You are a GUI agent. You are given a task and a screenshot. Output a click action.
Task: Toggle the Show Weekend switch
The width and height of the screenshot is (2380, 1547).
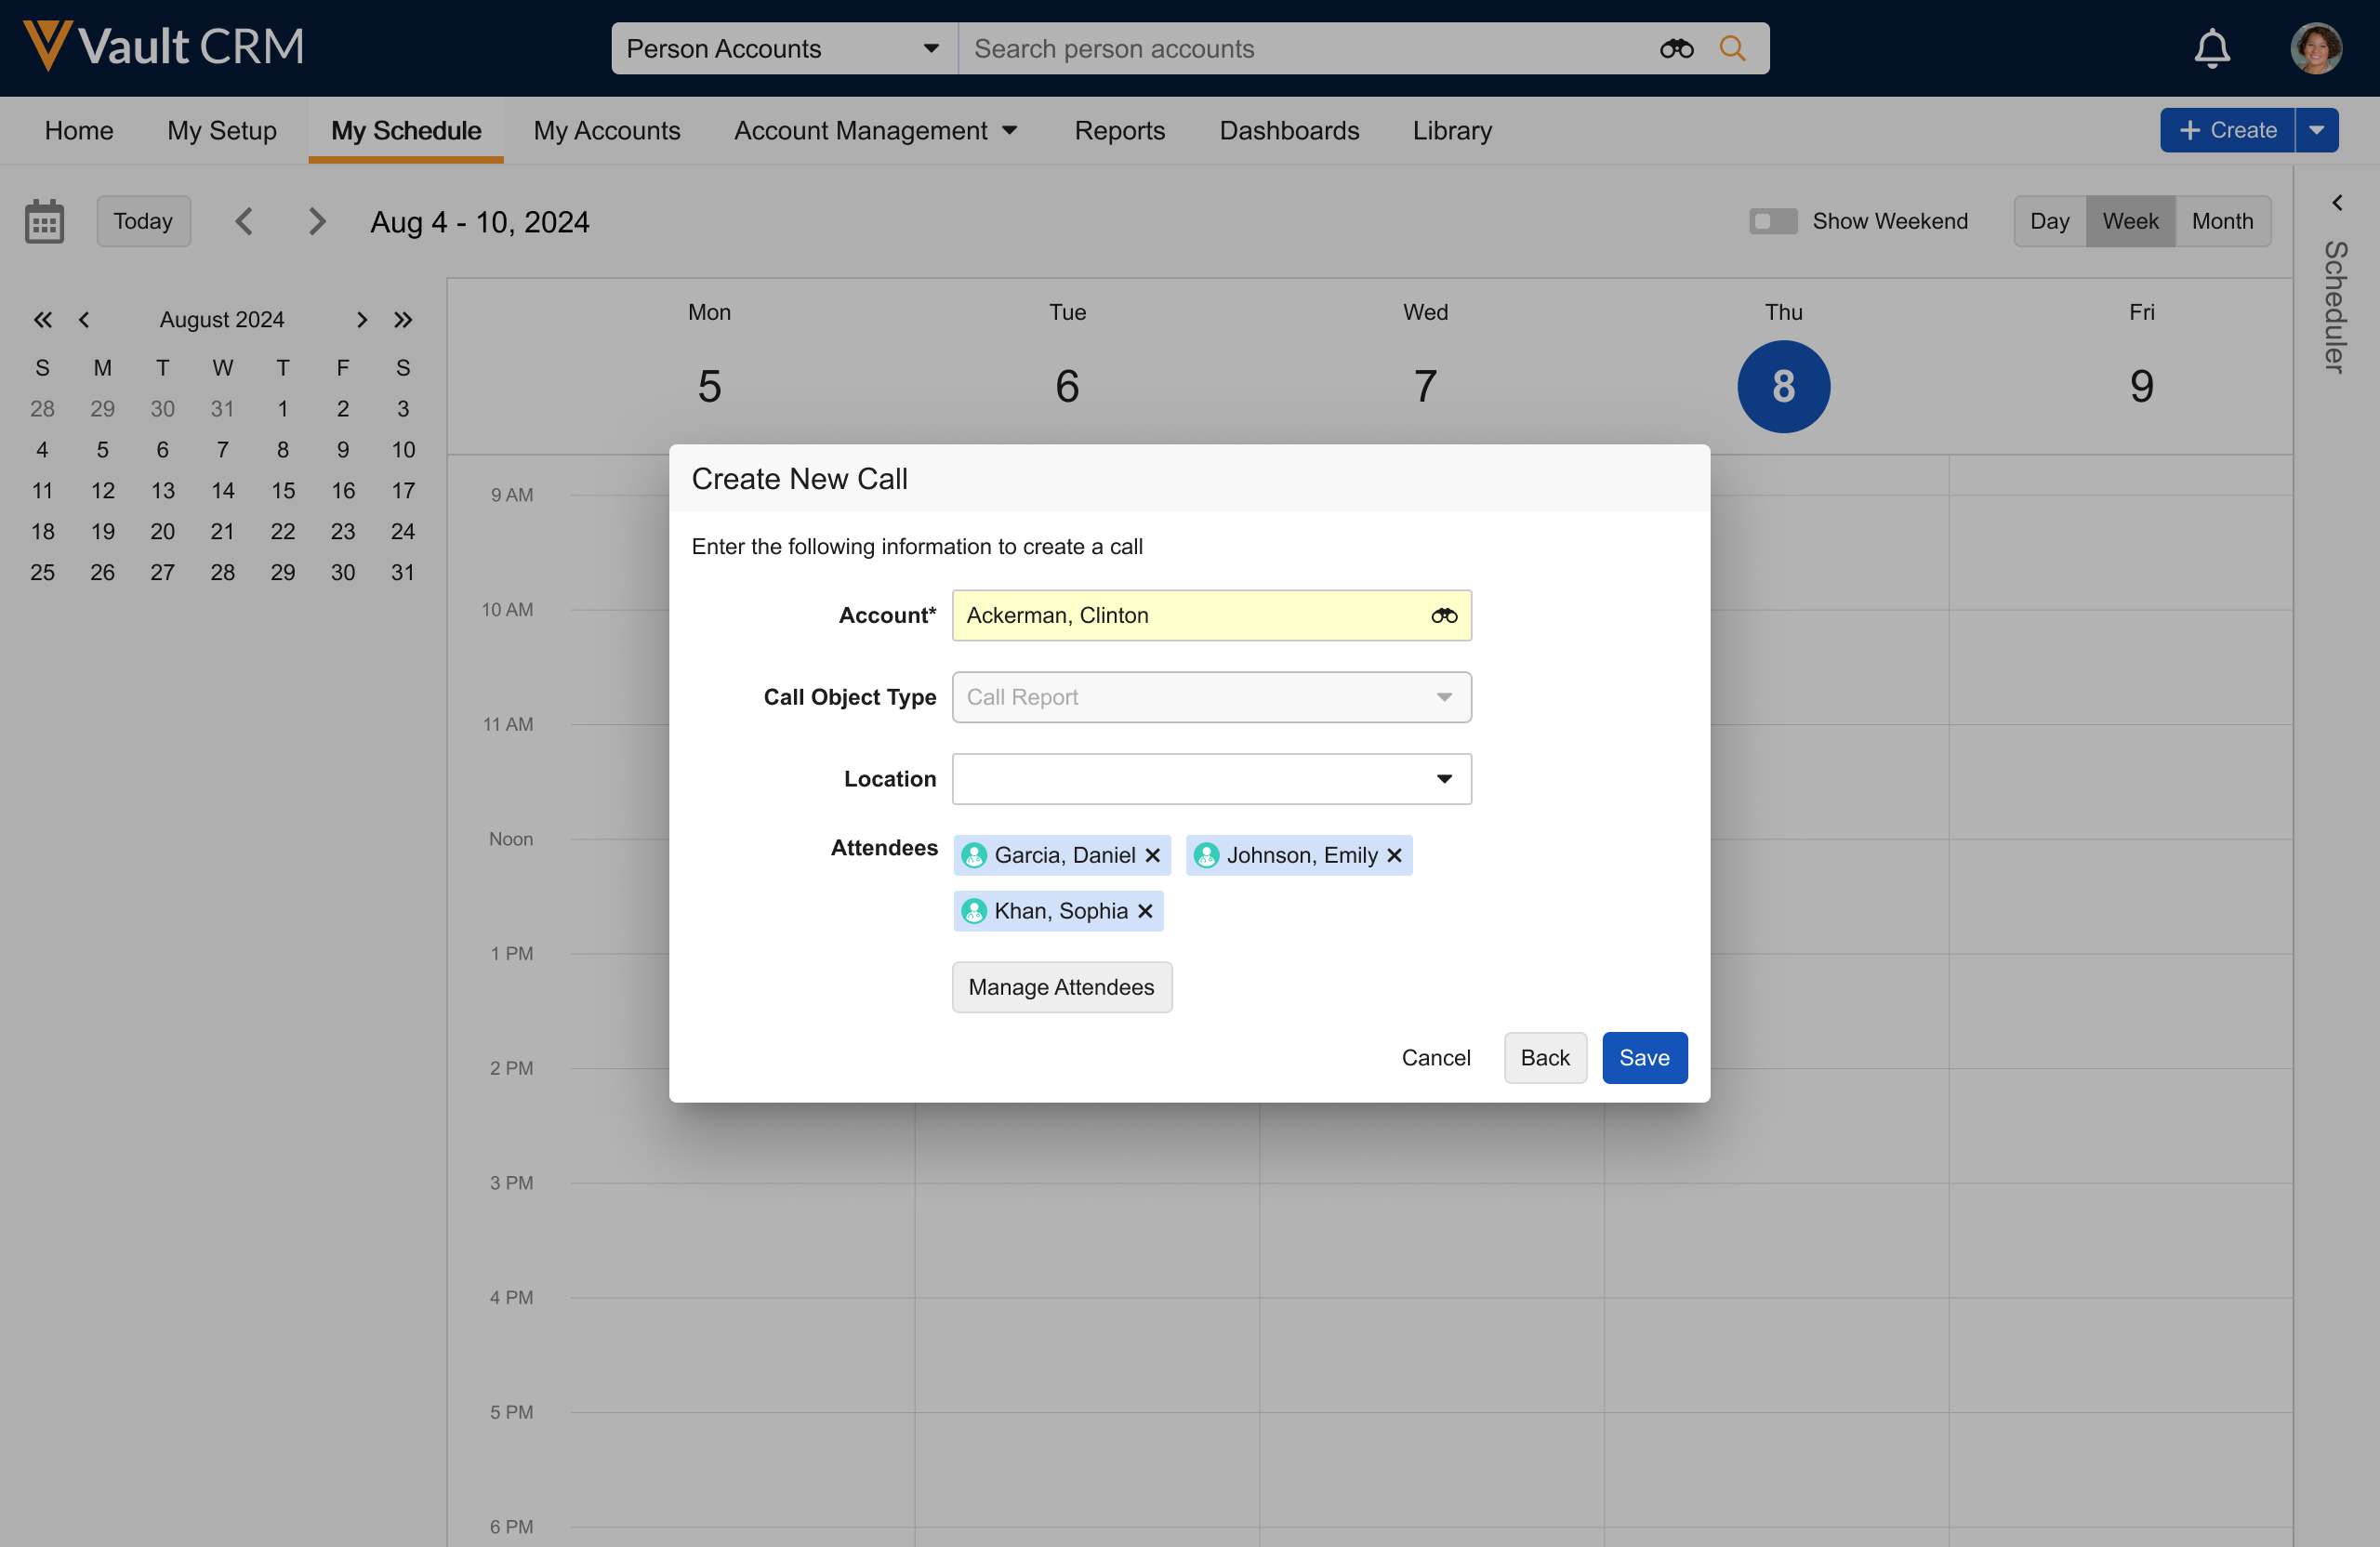click(1772, 221)
